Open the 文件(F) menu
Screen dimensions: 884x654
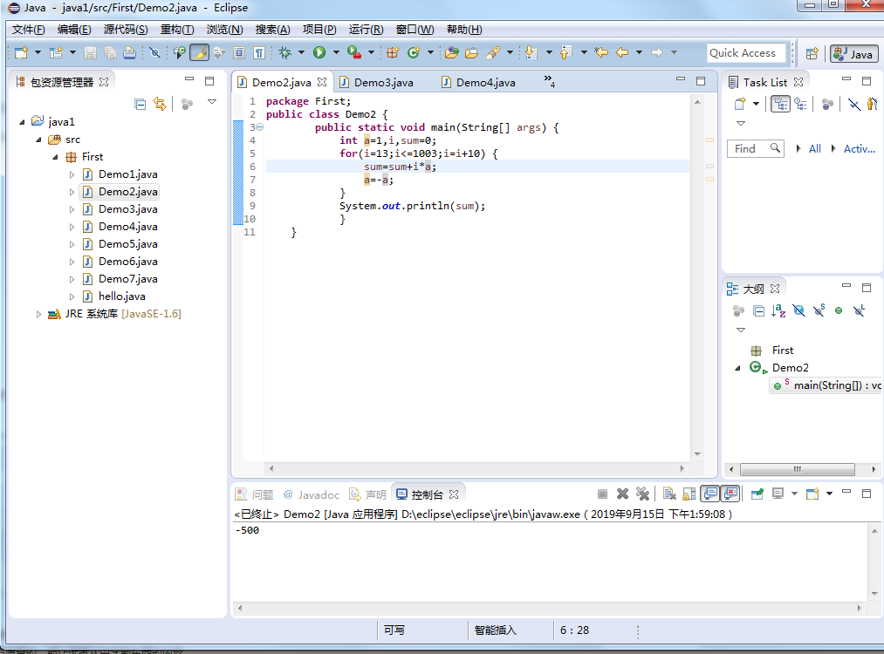click(x=28, y=30)
